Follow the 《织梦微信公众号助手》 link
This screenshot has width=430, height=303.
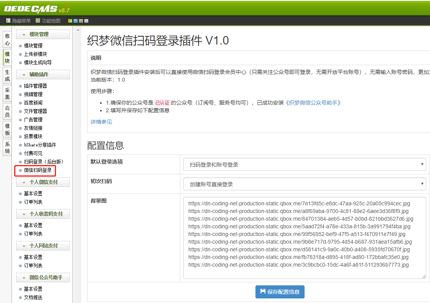coord(313,103)
